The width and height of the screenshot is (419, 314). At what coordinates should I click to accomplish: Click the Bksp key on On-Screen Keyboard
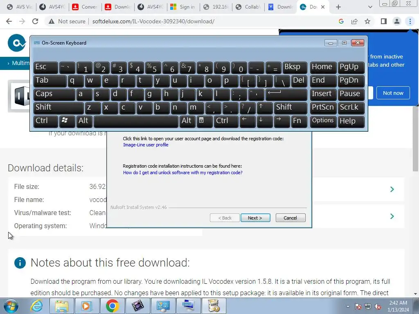click(295, 67)
